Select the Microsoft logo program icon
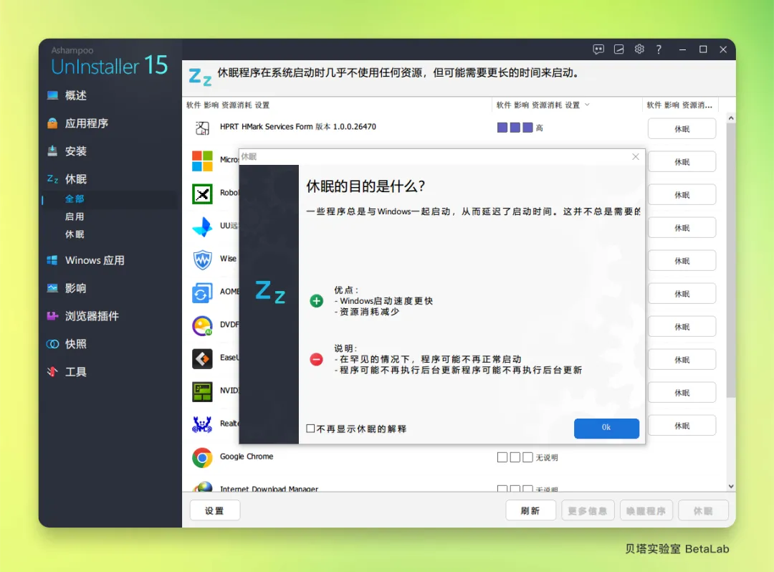 [x=202, y=161]
